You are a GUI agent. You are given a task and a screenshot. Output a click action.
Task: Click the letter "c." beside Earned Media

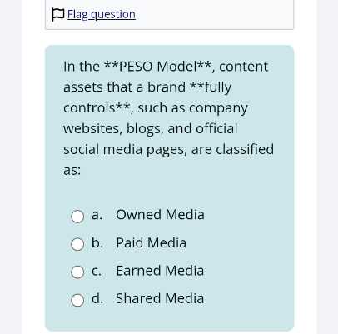97,271
